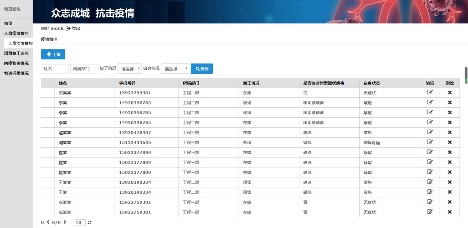Click edit icon for 崔某某 row

coord(430,172)
